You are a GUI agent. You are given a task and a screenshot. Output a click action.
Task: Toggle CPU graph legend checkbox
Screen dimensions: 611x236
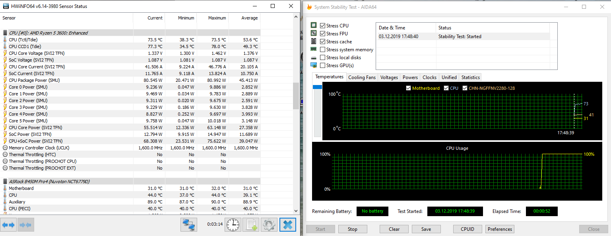(x=446, y=88)
